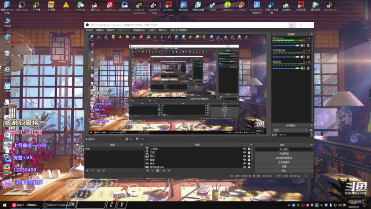
Task: Open the steam desktop shortcut
Action: pyautogui.click(x=212, y=7)
